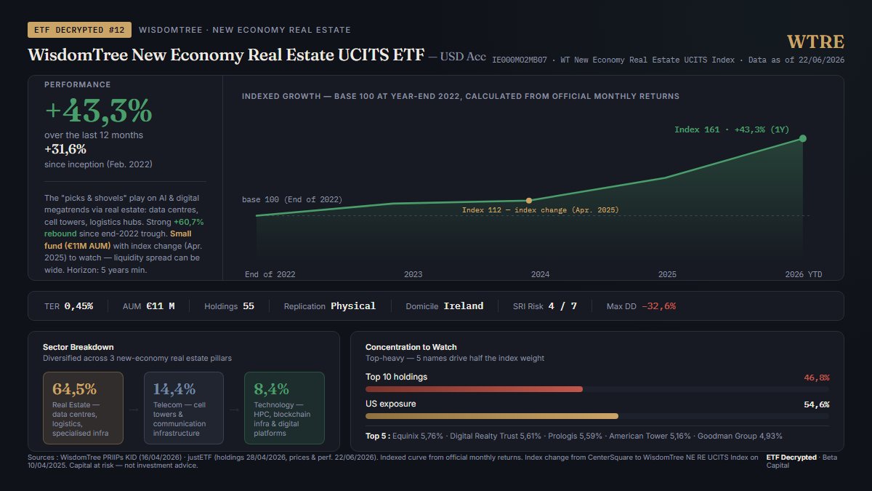Screen dimensions: 872x491
Task: Click the Sources footnote text
Action: (x=392, y=461)
